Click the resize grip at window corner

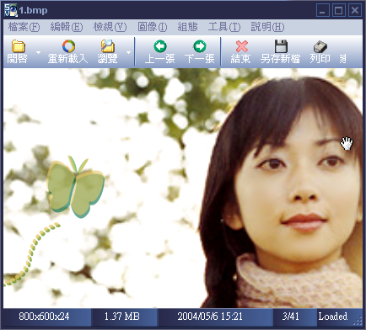(x=358, y=320)
